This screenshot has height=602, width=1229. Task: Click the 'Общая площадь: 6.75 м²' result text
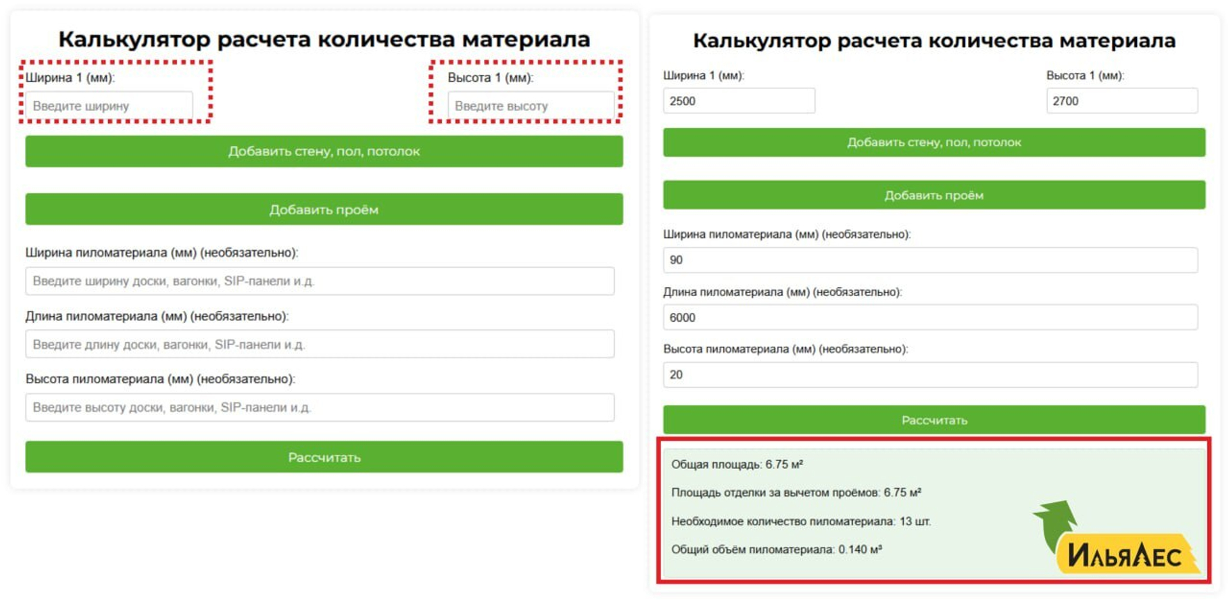tap(737, 464)
